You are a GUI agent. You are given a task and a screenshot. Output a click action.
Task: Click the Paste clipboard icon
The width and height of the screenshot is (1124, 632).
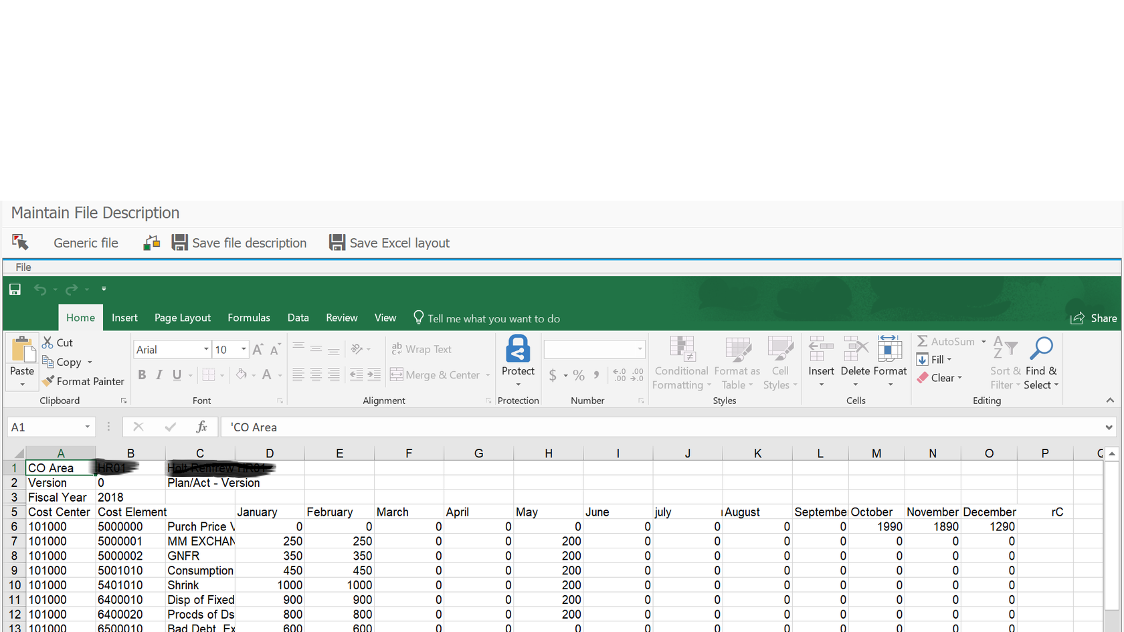point(22,349)
